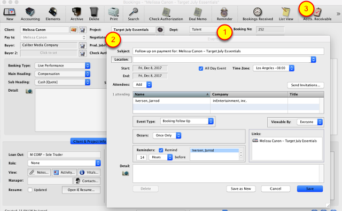This screenshot has width=342, height=211.
Task: Toggle the Remind checkbox
Action: [x=161, y=150]
